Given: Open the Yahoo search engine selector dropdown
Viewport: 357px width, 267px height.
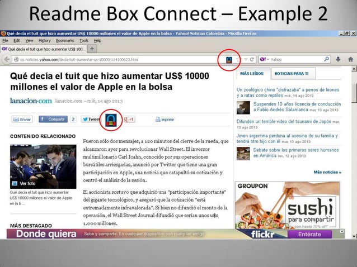Looking at the screenshot, I should (x=264, y=59).
